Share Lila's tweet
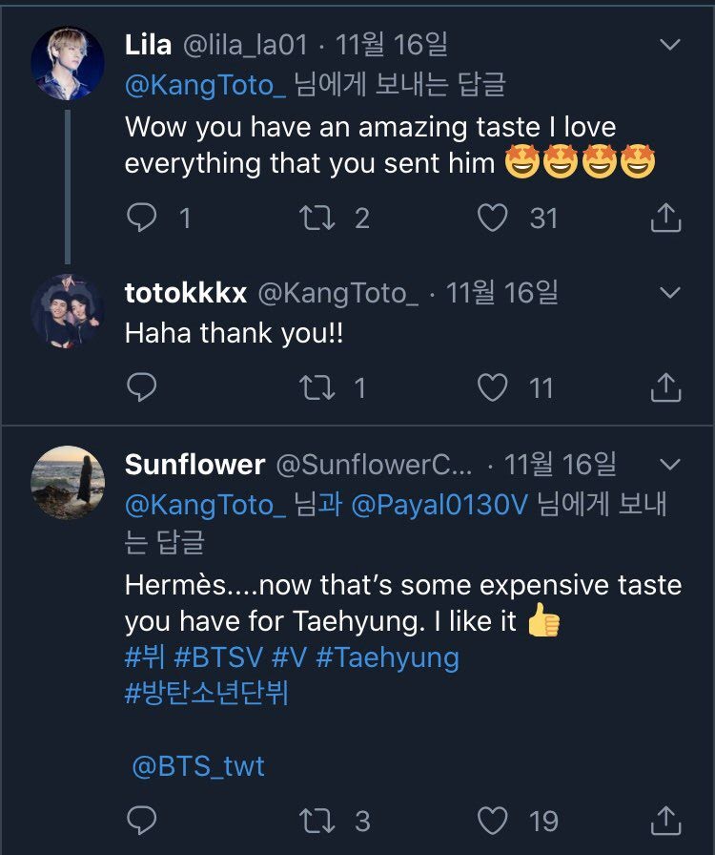This screenshot has width=715, height=855. click(x=664, y=219)
